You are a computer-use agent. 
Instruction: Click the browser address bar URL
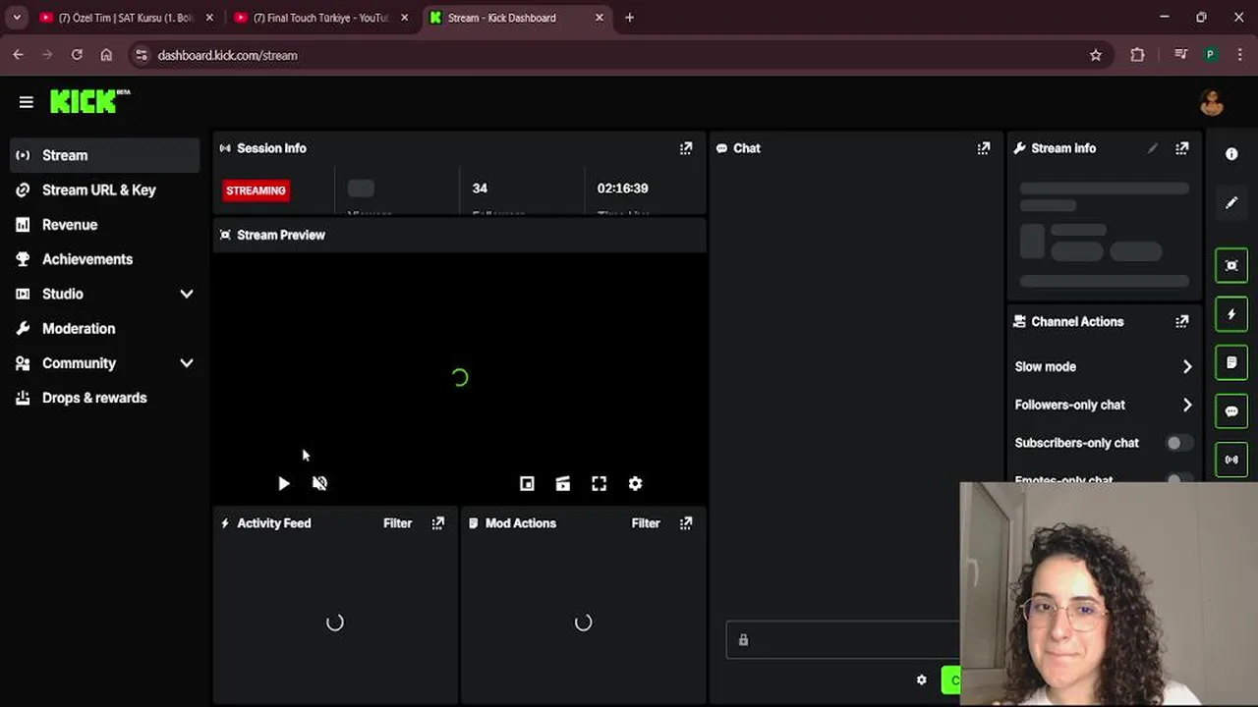(227, 55)
